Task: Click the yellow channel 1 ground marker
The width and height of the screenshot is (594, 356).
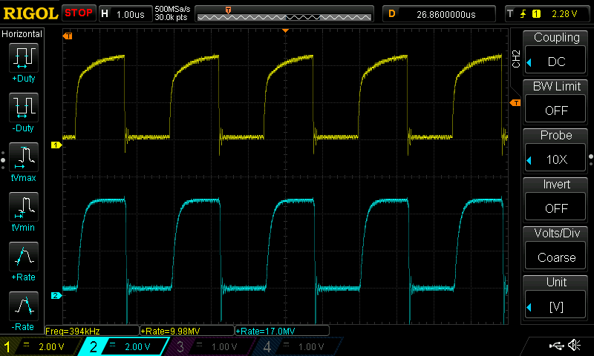Action: [x=56, y=145]
